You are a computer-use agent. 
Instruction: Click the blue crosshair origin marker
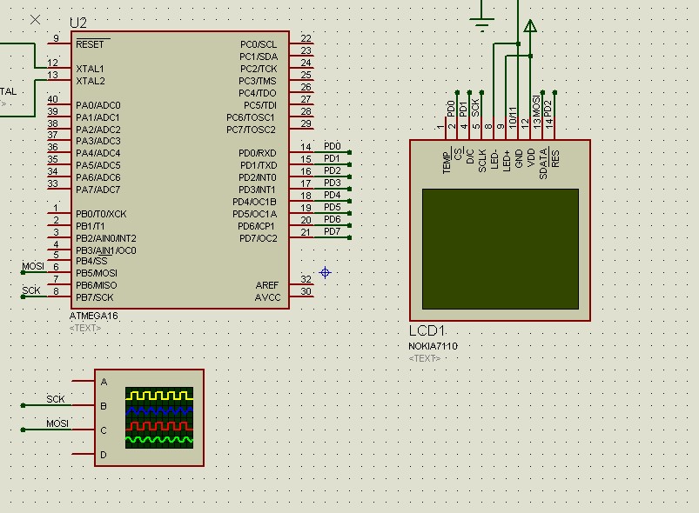click(325, 272)
